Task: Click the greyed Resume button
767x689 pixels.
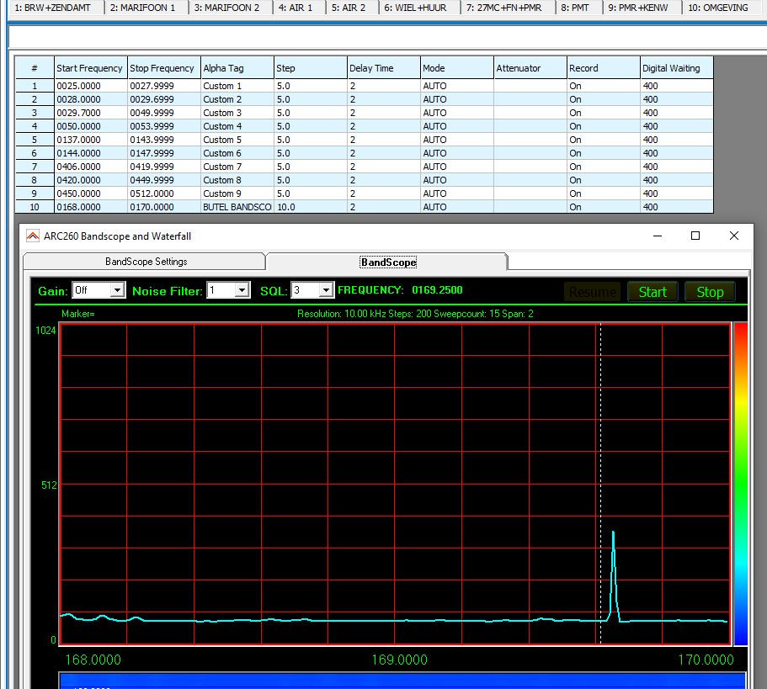Action: pos(593,292)
